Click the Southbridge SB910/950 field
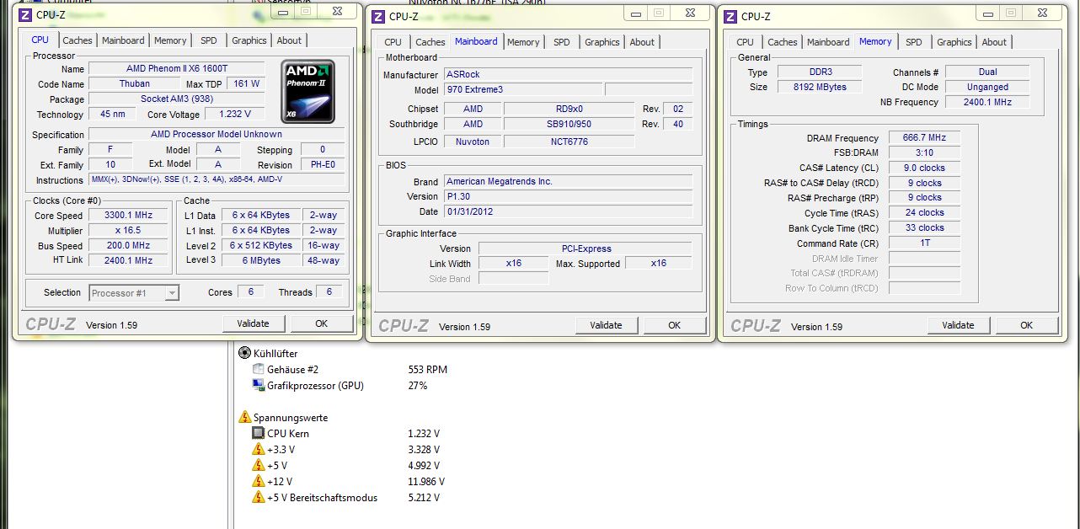1080x529 pixels. [x=569, y=124]
